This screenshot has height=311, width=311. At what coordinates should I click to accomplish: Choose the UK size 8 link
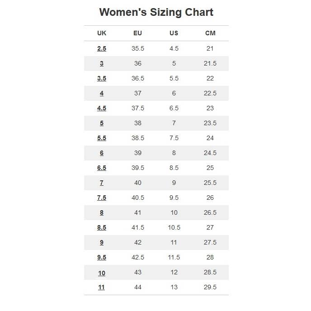point(102,213)
